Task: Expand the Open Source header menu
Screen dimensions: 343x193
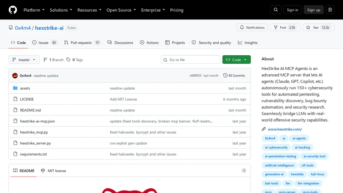Action: (x=121, y=10)
